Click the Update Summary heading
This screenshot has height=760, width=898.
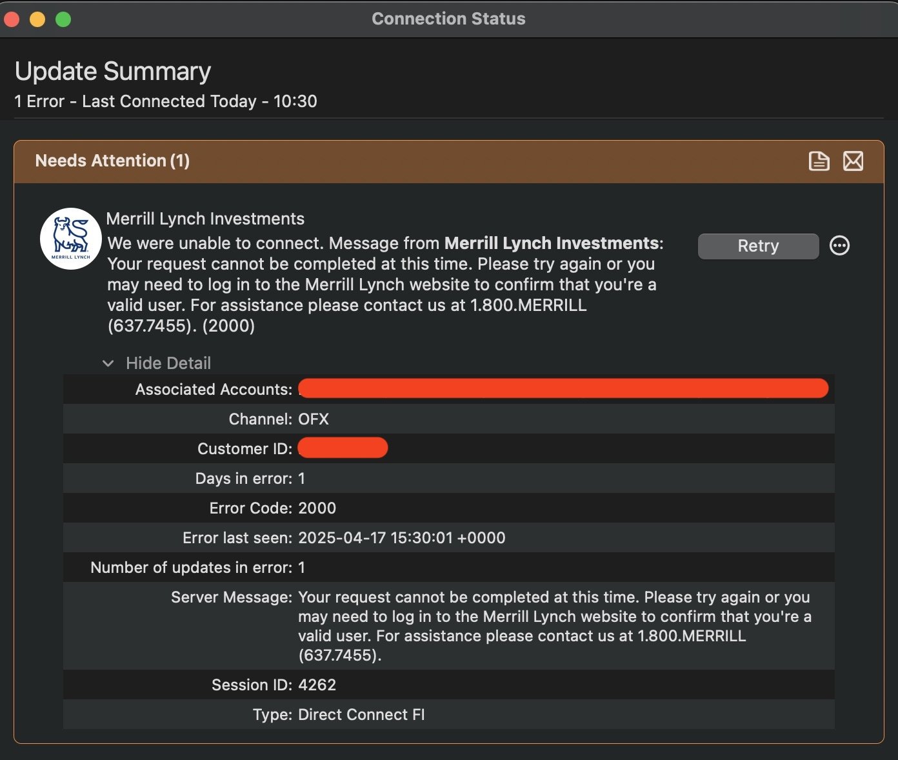tap(113, 71)
